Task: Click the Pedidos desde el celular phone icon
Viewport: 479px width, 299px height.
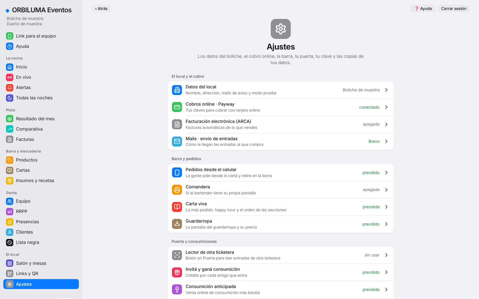Action: (177, 172)
